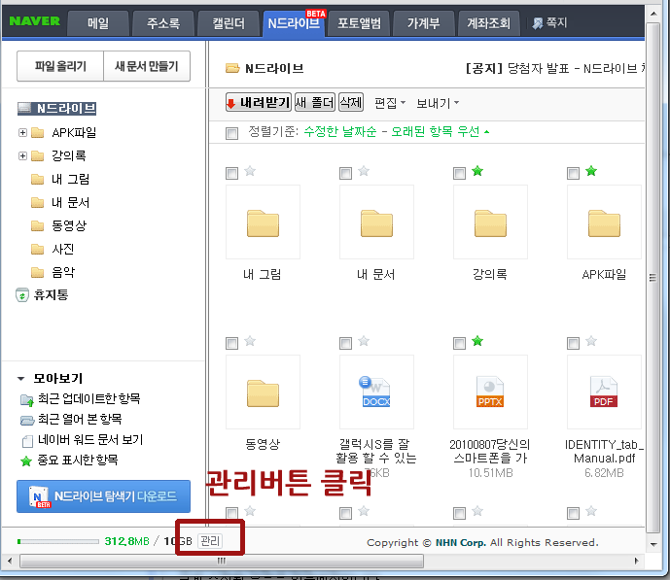Image resolution: width=670 pixels, height=580 pixels.
Task: Unstar the 강의록 folder thumbnail
Action: 477,172
